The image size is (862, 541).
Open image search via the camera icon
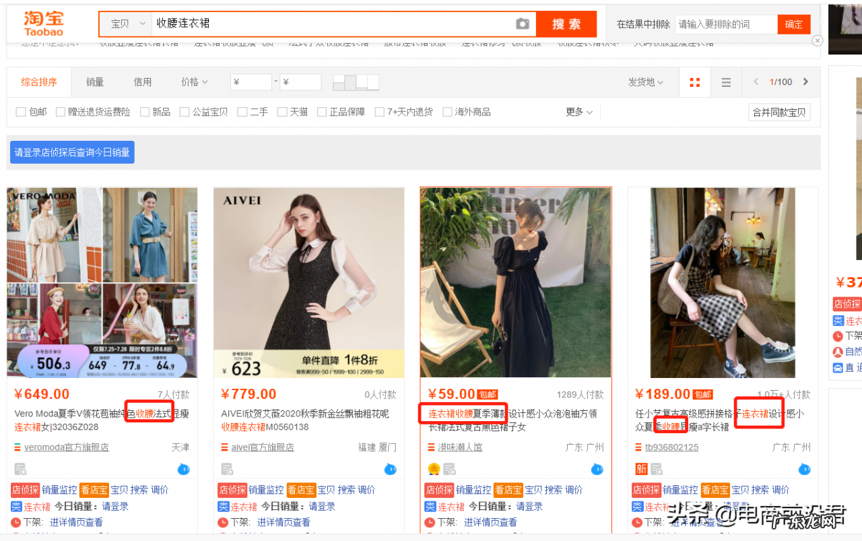[523, 24]
